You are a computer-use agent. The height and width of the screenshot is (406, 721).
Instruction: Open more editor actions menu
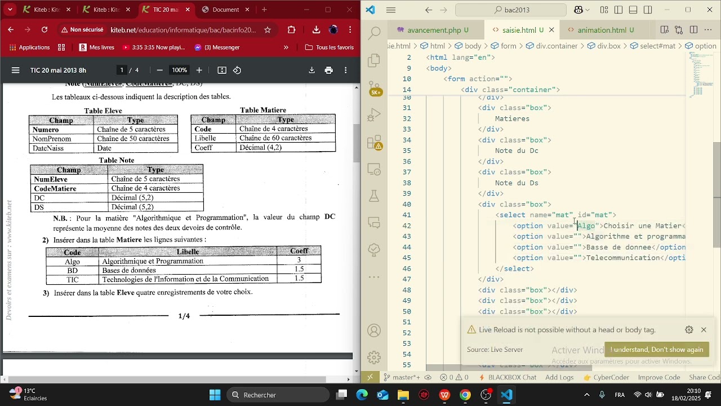709,30
